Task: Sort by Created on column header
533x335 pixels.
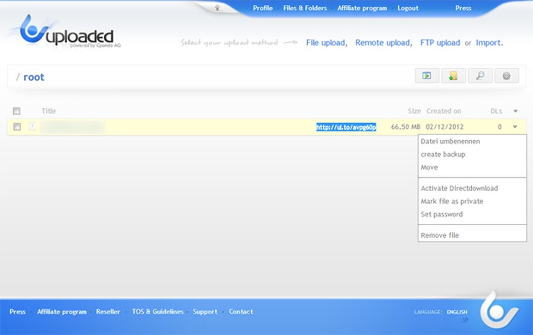Action: [x=444, y=111]
